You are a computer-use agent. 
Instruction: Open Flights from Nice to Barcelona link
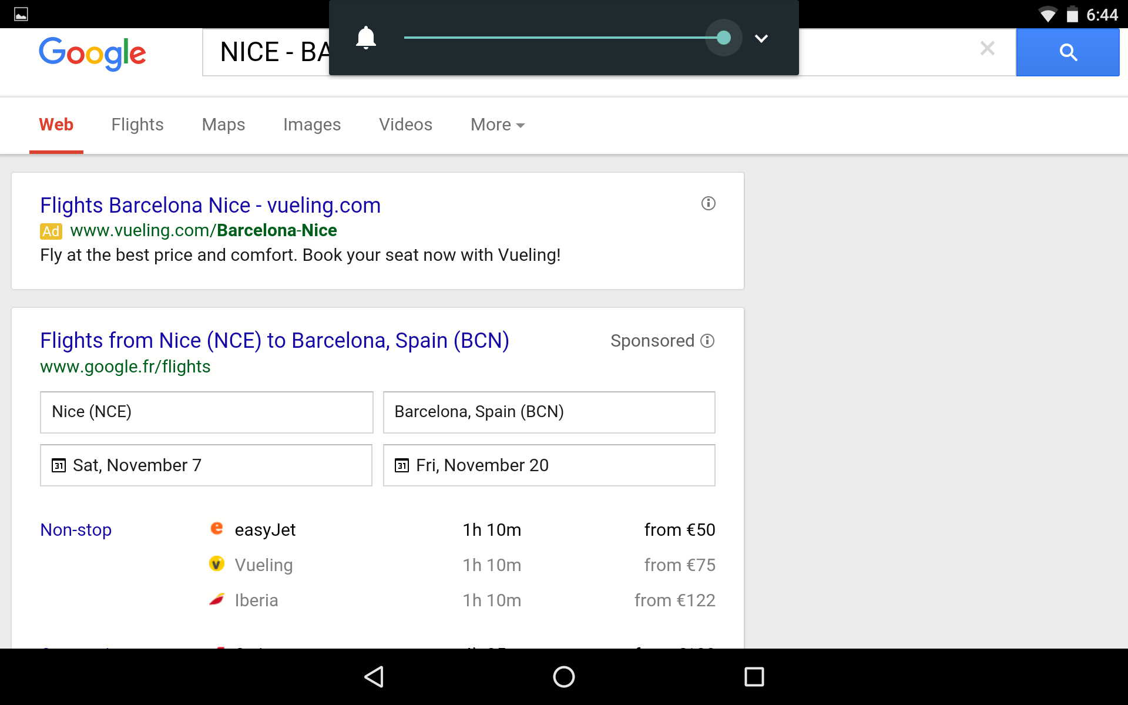pyautogui.click(x=274, y=341)
